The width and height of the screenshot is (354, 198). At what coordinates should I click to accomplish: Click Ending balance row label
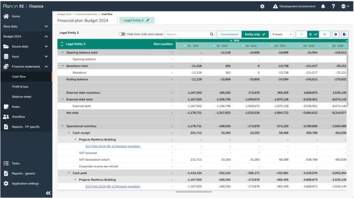coord(77,79)
